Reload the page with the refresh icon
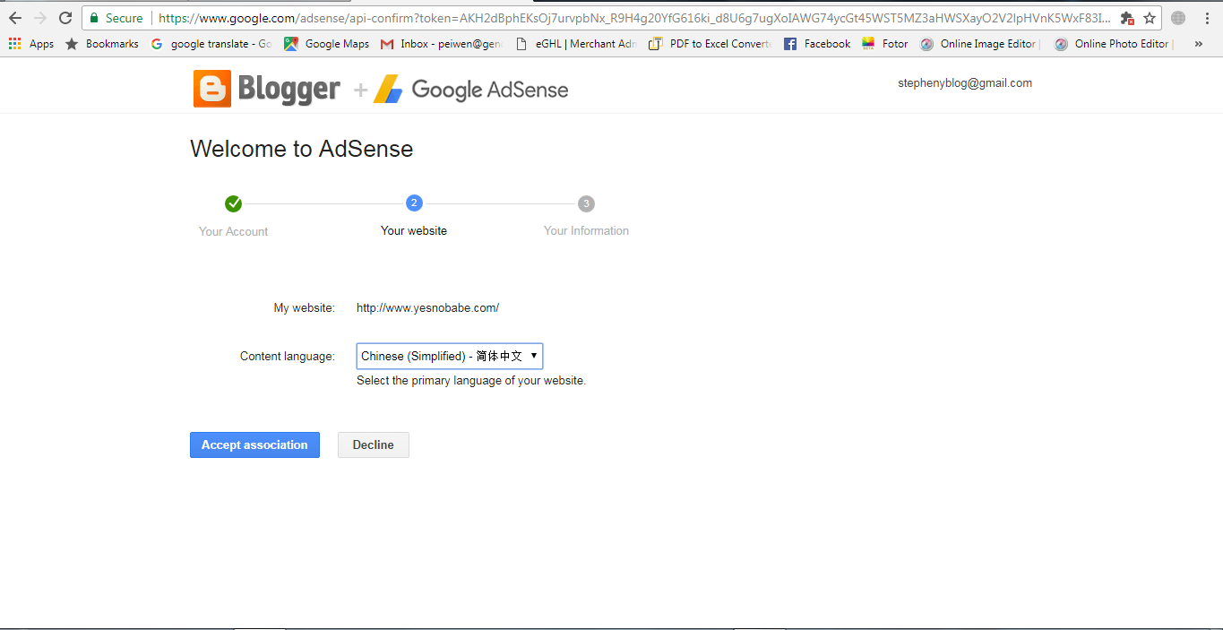1223x630 pixels. 65,18
